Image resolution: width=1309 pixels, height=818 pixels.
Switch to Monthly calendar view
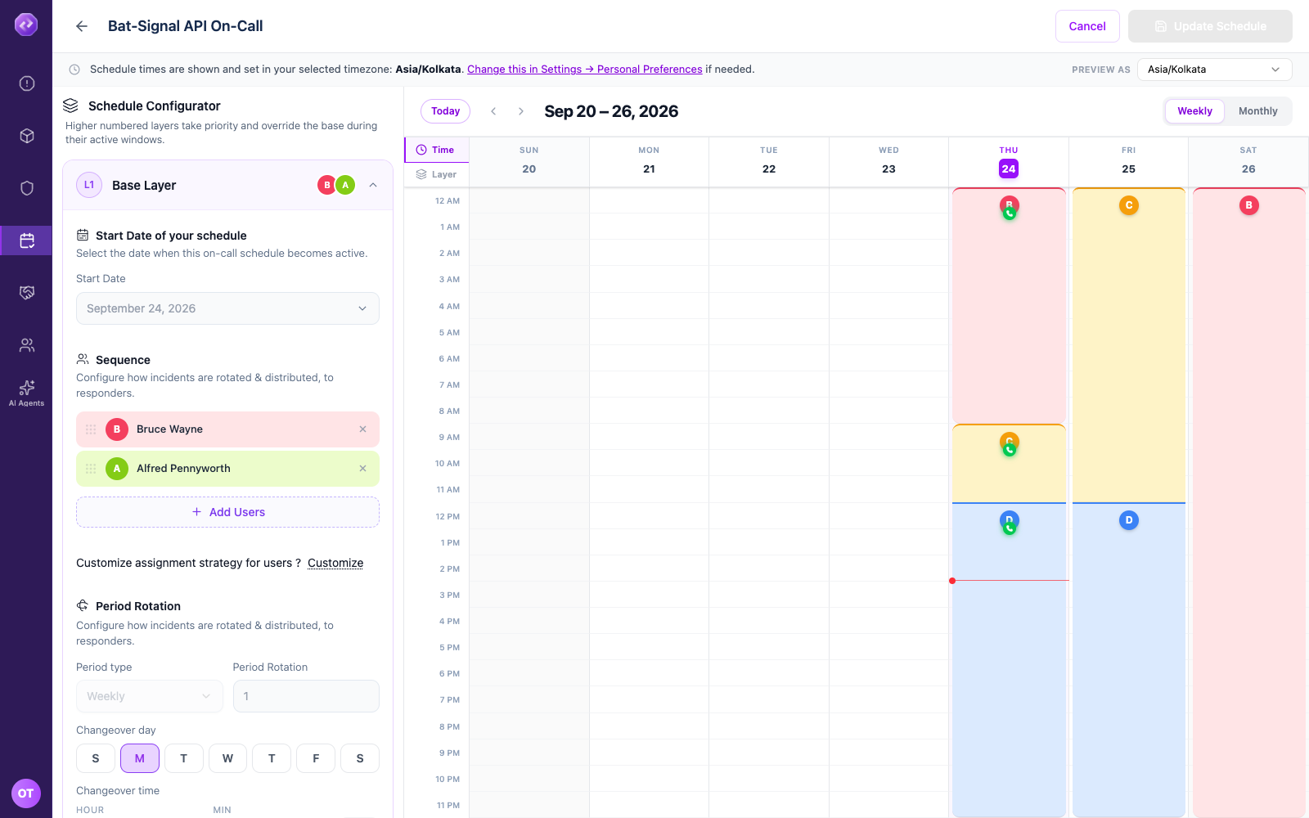[1257, 111]
